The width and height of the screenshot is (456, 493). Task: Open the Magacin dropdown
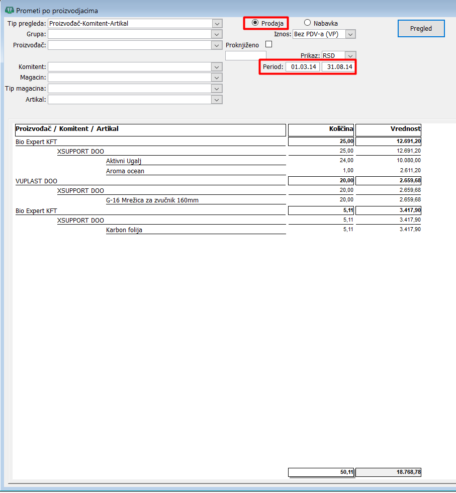pos(217,78)
